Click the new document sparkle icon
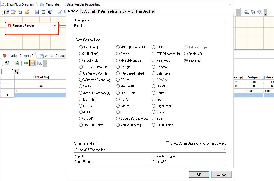Viewport: 274px width, 181px height. (x=20, y=12)
